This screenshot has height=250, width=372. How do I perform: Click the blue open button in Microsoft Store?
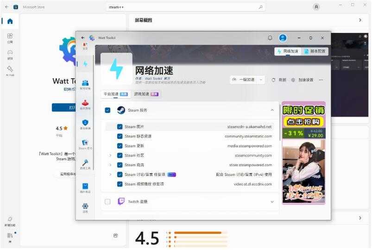(64, 107)
